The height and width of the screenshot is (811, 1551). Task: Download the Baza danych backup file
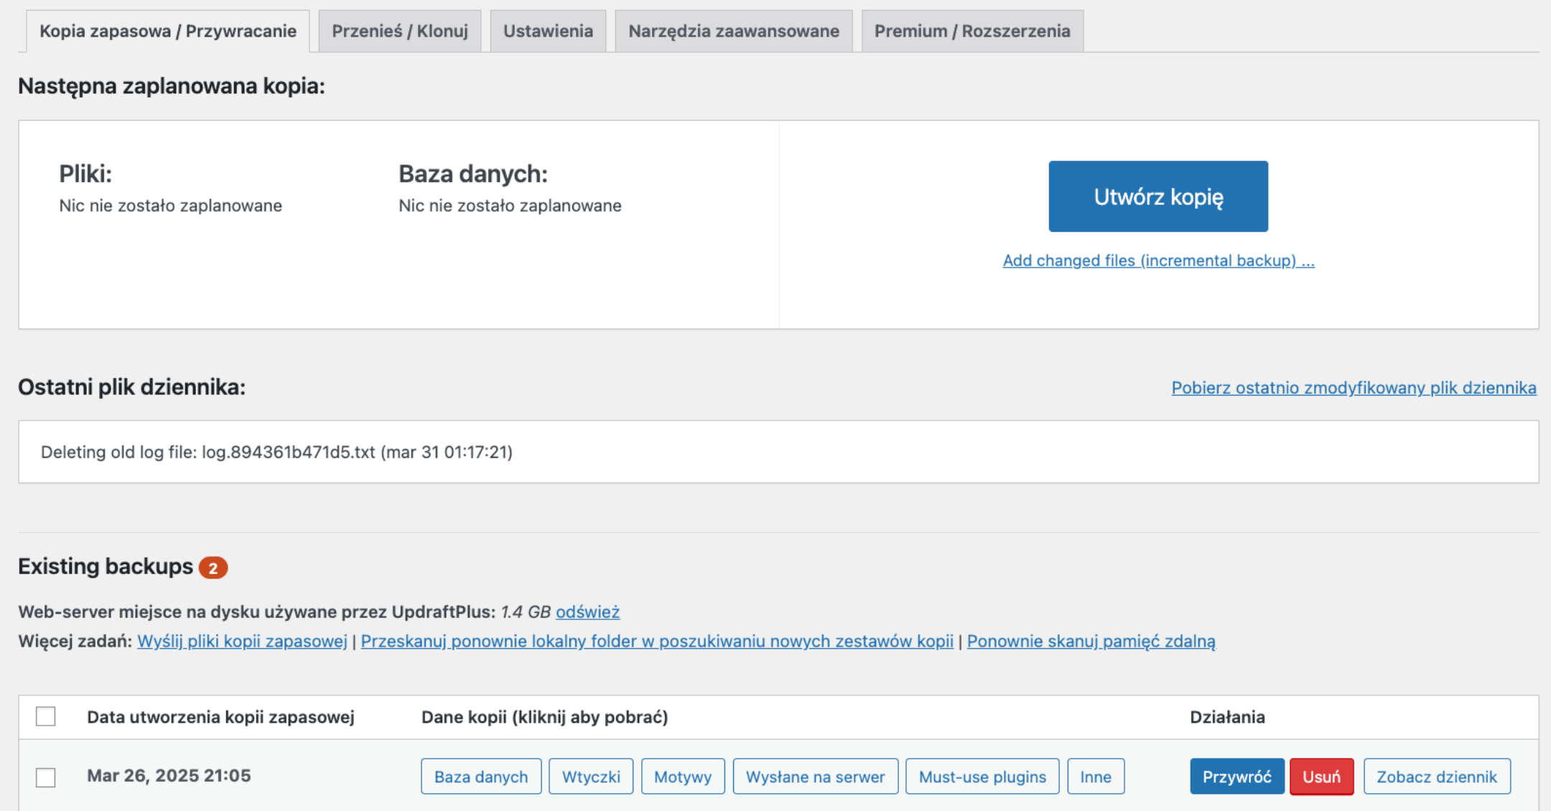[x=480, y=777]
